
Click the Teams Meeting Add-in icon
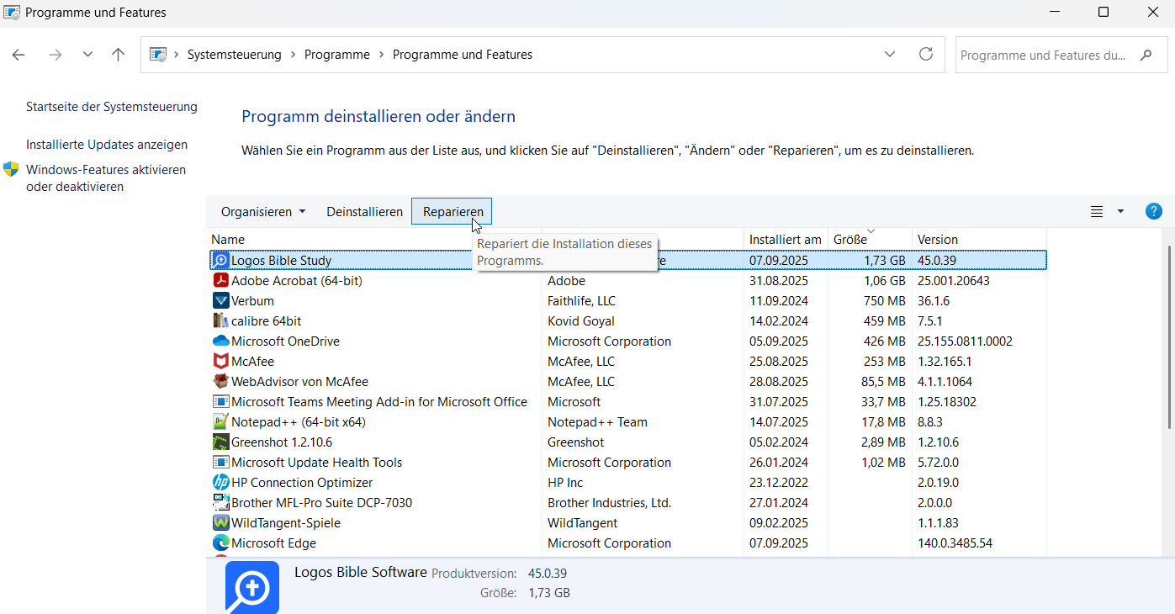pyautogui.click(x=220, y=401)
